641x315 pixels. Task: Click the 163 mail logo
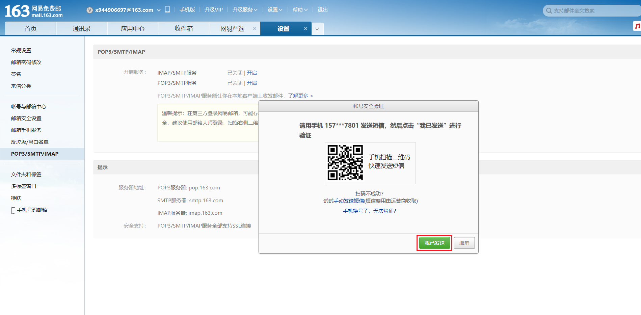(x=33, y=11)
